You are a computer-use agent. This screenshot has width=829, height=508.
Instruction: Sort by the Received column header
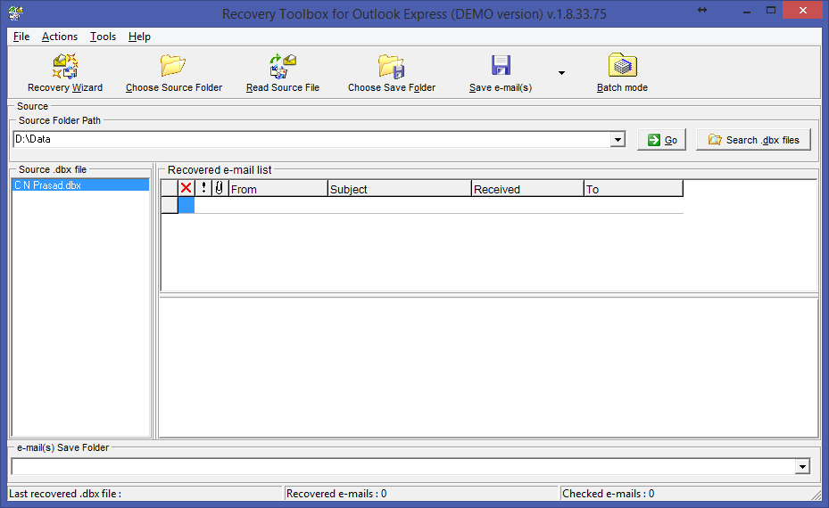tap(527, 189)
